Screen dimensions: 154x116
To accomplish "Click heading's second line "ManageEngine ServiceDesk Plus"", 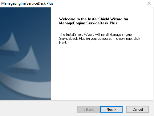I will pyautogui.click(x=88, y=23).
